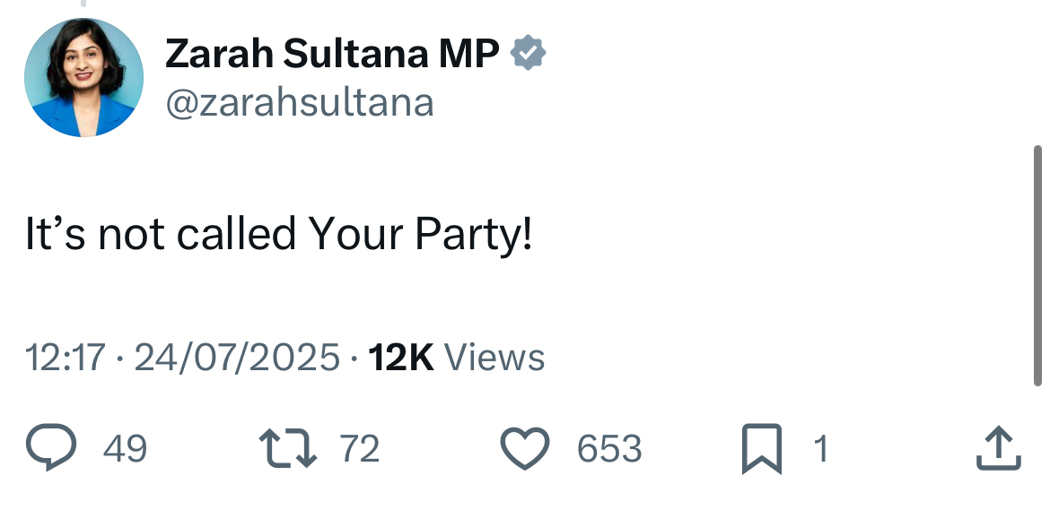Click the "Views" label
The height and width of the screenshot is (510, 1050).
[x=494, y=358]
